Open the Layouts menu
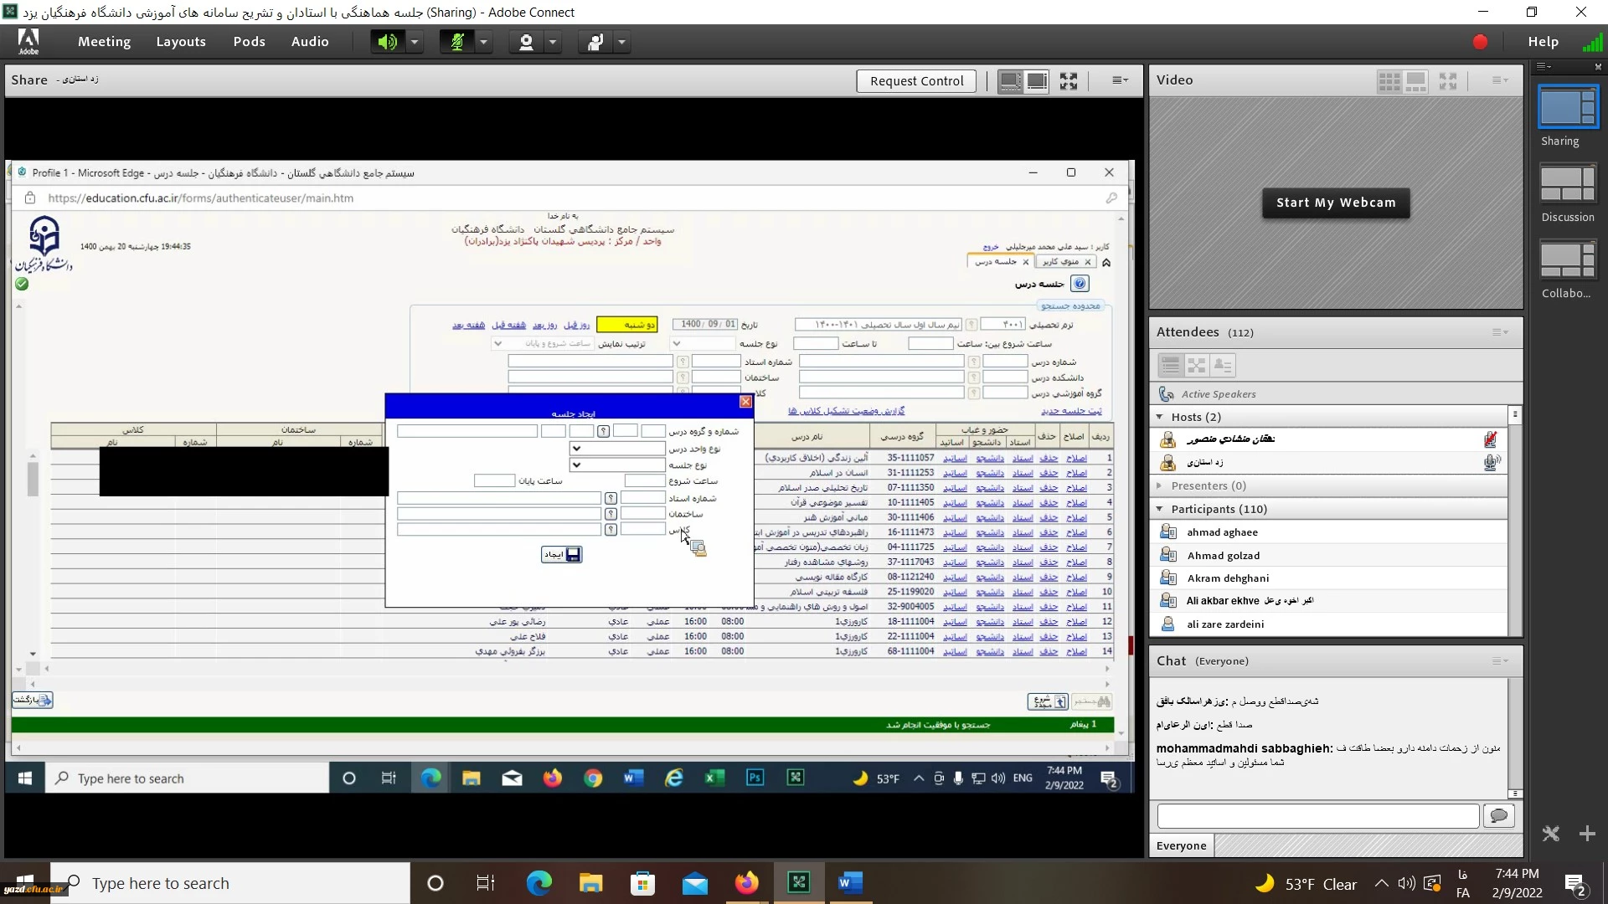The width and height of the screenshot is (1608, 904). 181,42
